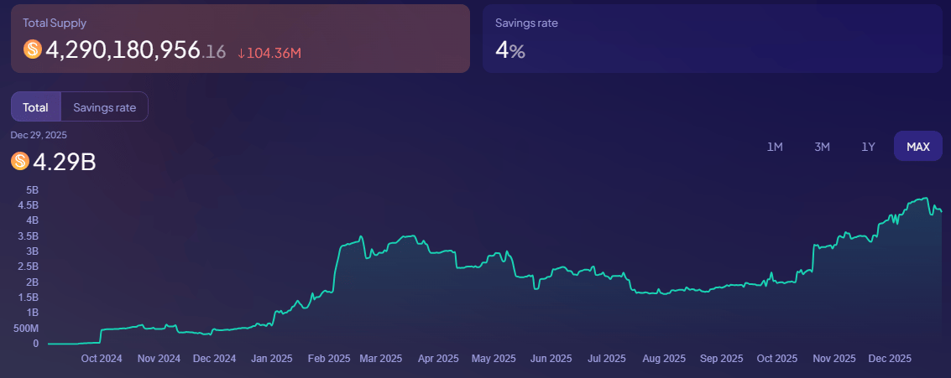Click the 3.5B y-axis label

point(28,236)
